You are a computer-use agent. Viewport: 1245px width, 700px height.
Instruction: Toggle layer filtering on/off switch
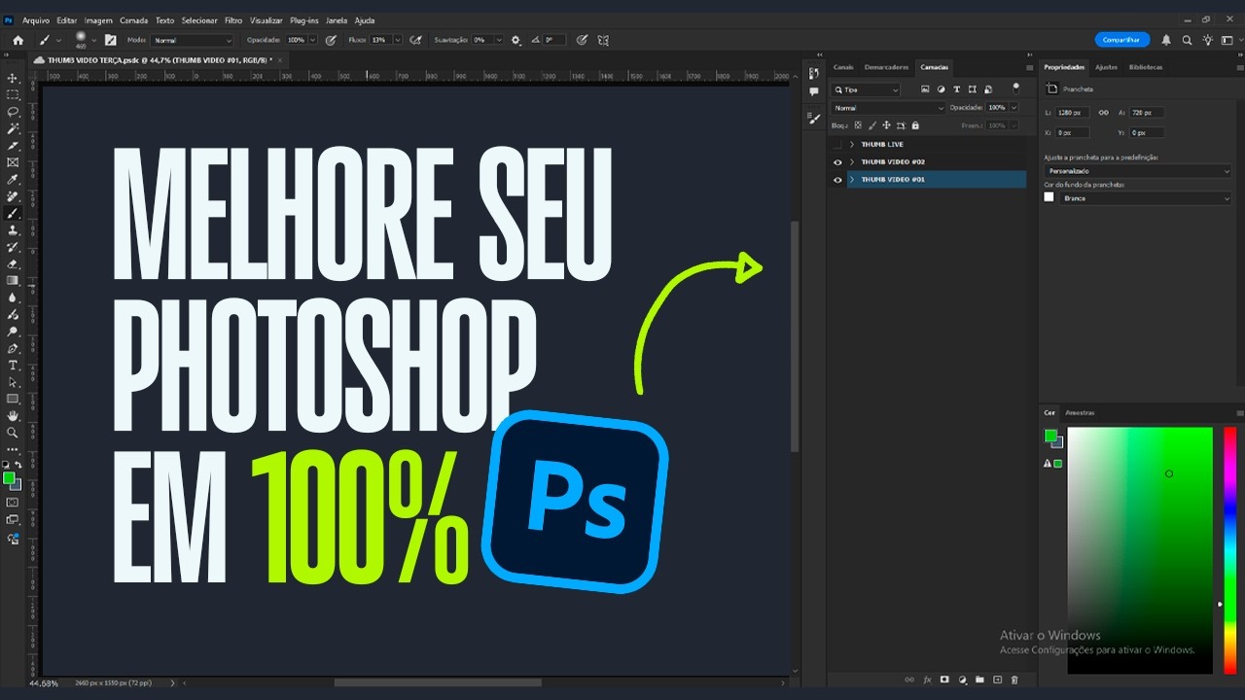tap(1016, 87)
